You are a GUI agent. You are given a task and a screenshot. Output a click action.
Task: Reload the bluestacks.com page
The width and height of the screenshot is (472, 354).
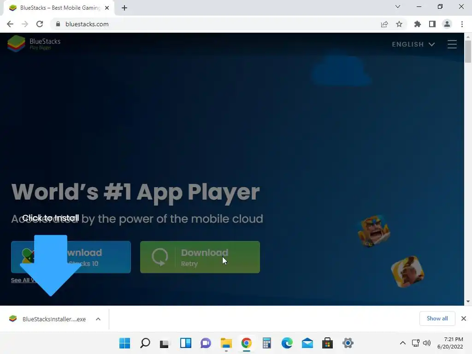coord(40,24)
